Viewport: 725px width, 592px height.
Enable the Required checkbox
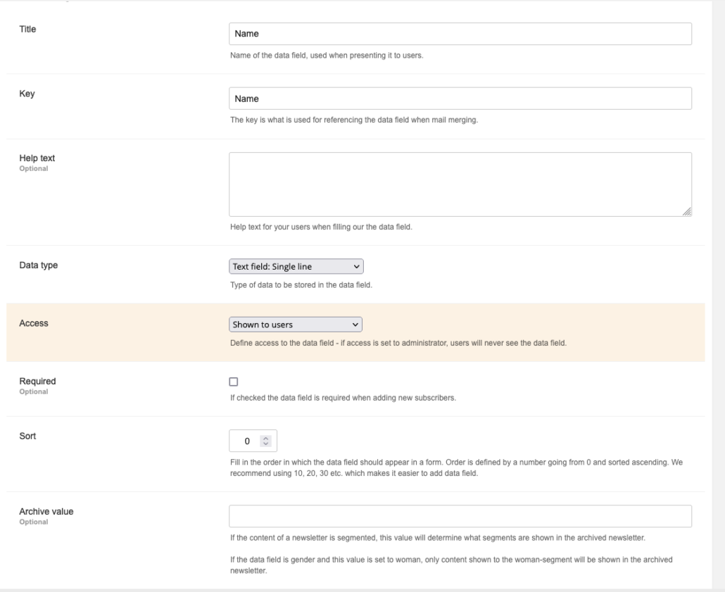coord(234,382)
